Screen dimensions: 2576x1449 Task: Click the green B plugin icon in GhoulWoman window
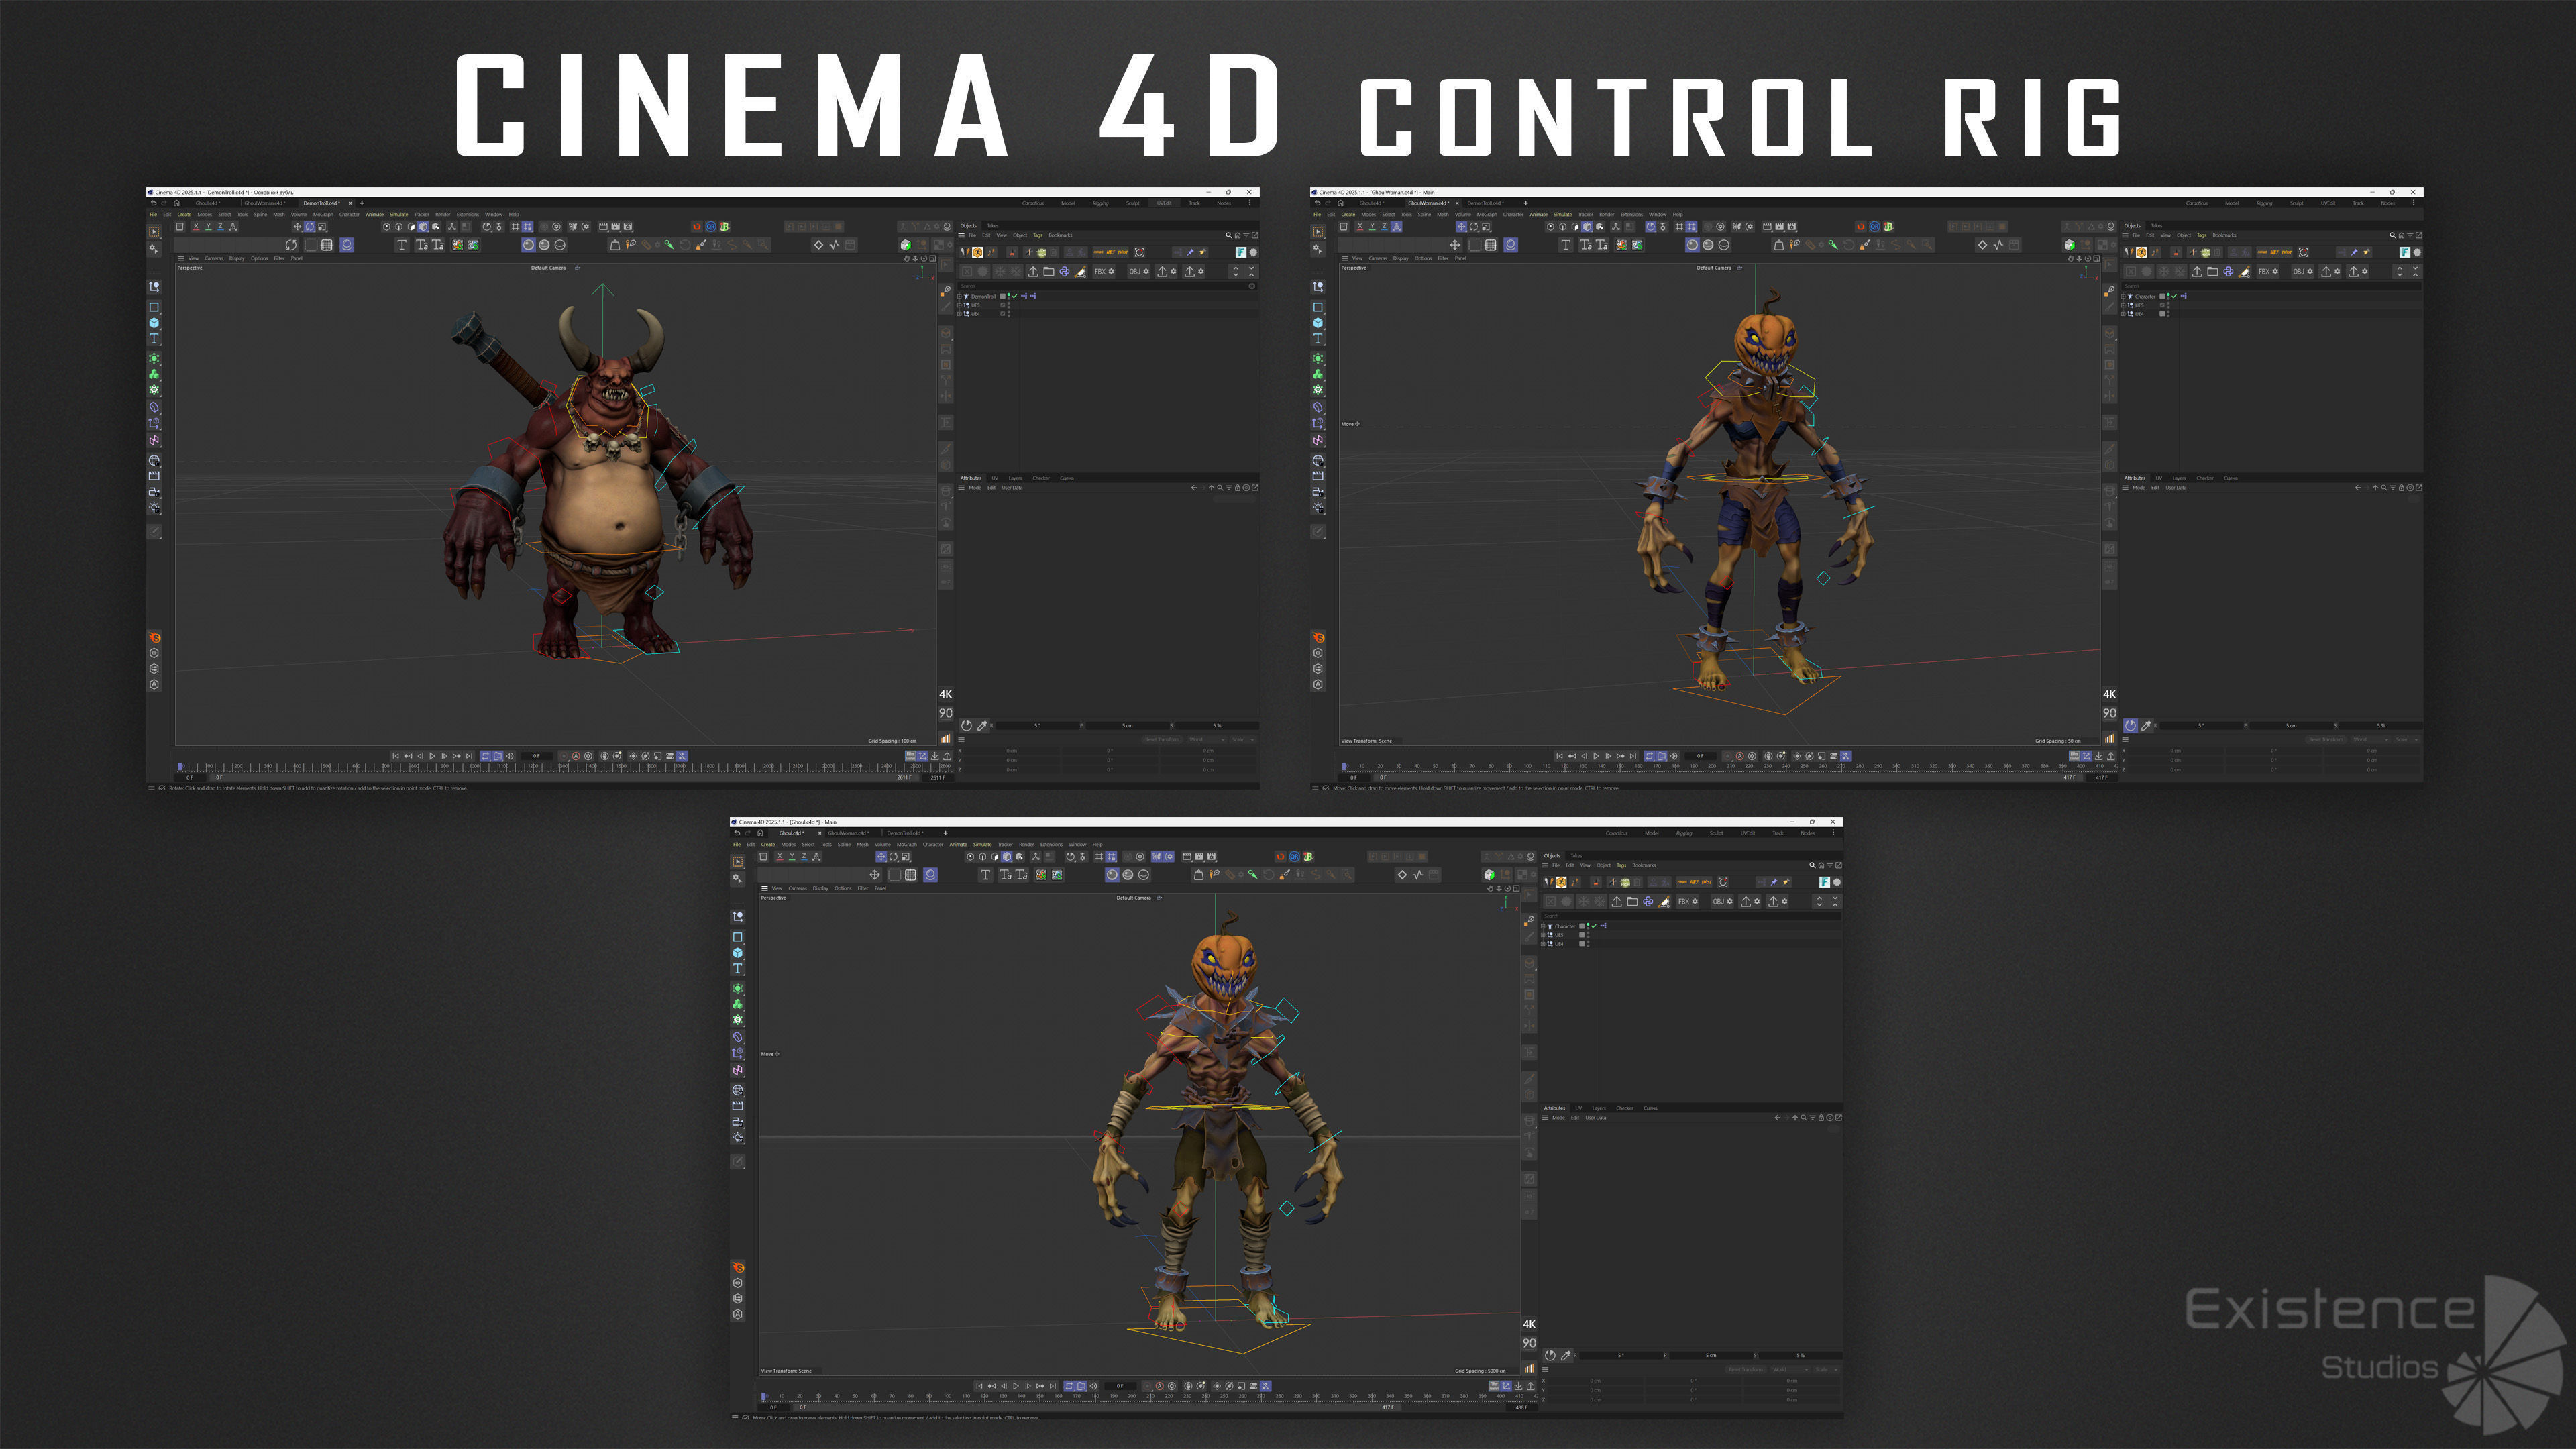point(1889,226)
